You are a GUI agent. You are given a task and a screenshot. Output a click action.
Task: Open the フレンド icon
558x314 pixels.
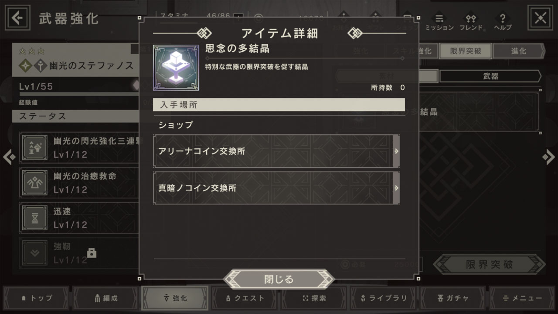click(471, 22)
